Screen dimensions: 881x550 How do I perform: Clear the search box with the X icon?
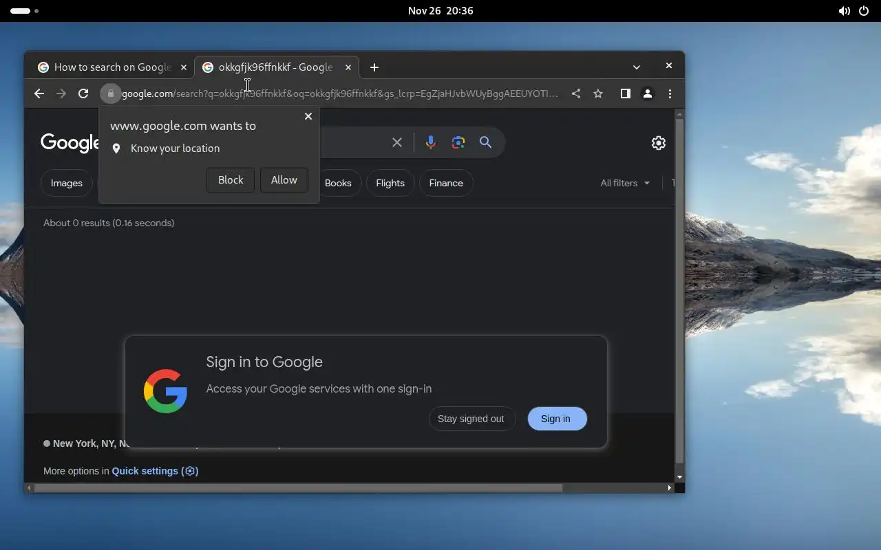pos(397,142)
